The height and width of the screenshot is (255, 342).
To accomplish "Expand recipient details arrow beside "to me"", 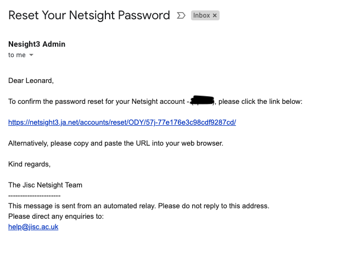I will click(31, 56).
